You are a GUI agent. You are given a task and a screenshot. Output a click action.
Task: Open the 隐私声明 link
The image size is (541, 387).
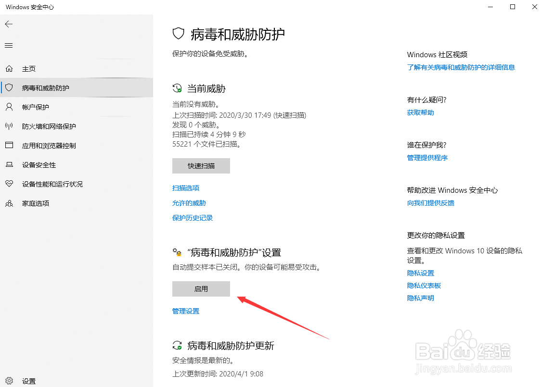(421, 298)
